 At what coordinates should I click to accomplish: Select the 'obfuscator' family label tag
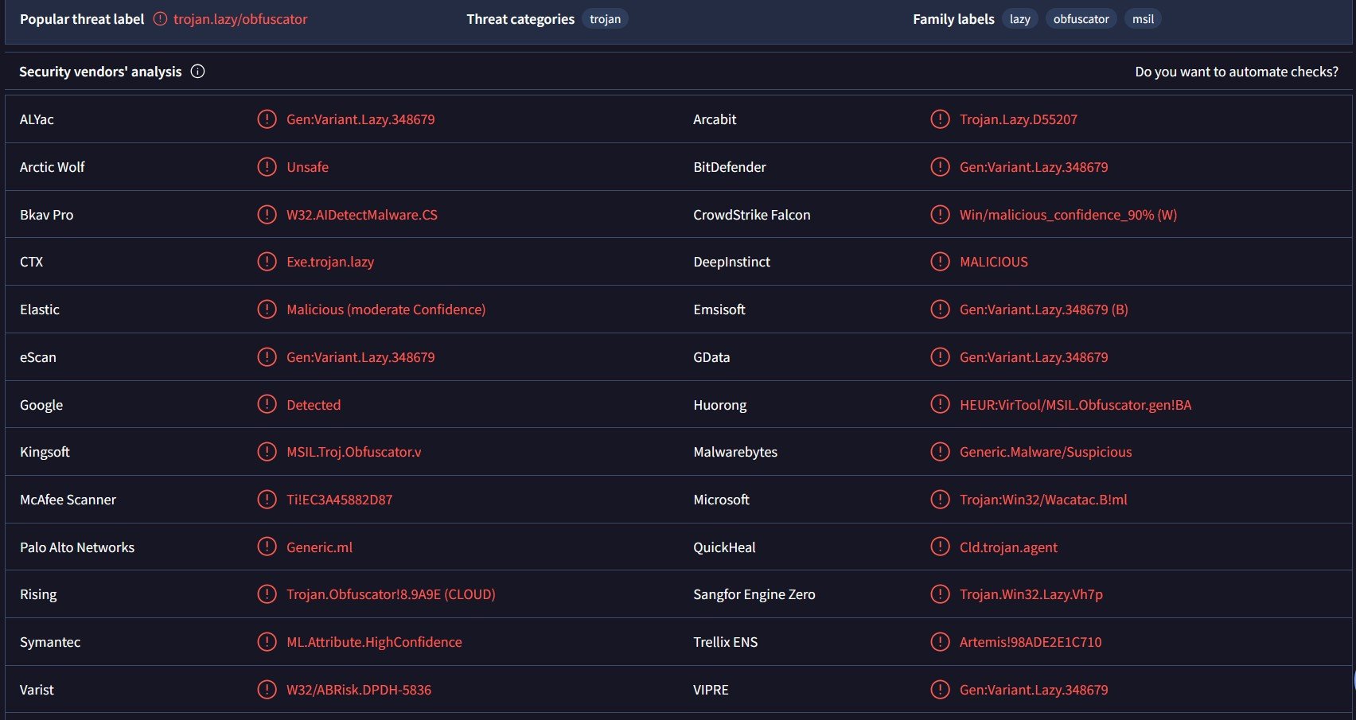tap(1081, 19)
